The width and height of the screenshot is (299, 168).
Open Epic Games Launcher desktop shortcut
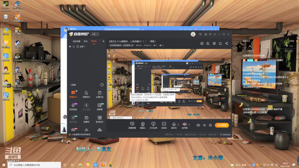click(x=18, y=84)
